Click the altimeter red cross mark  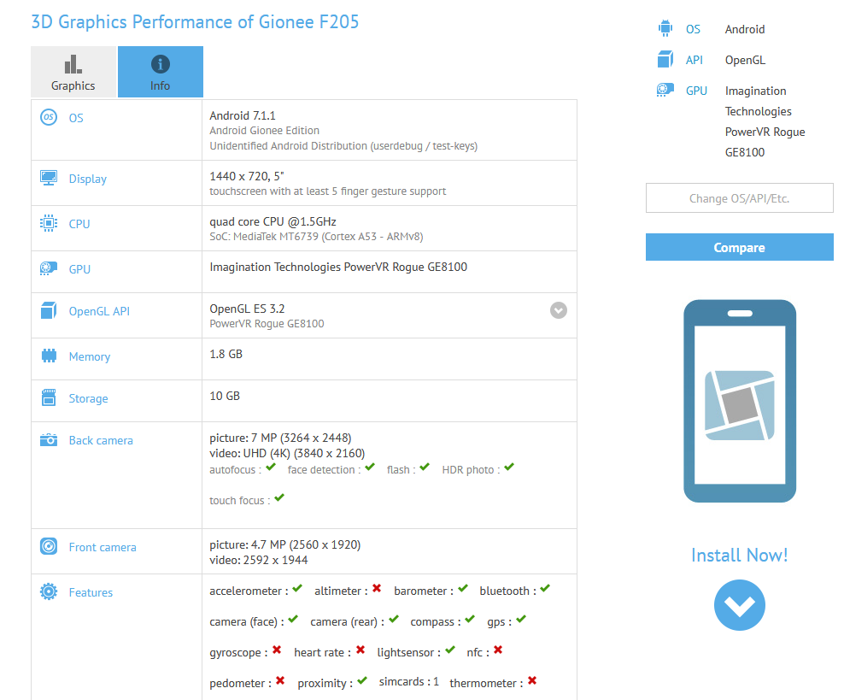tap(377, 588)
